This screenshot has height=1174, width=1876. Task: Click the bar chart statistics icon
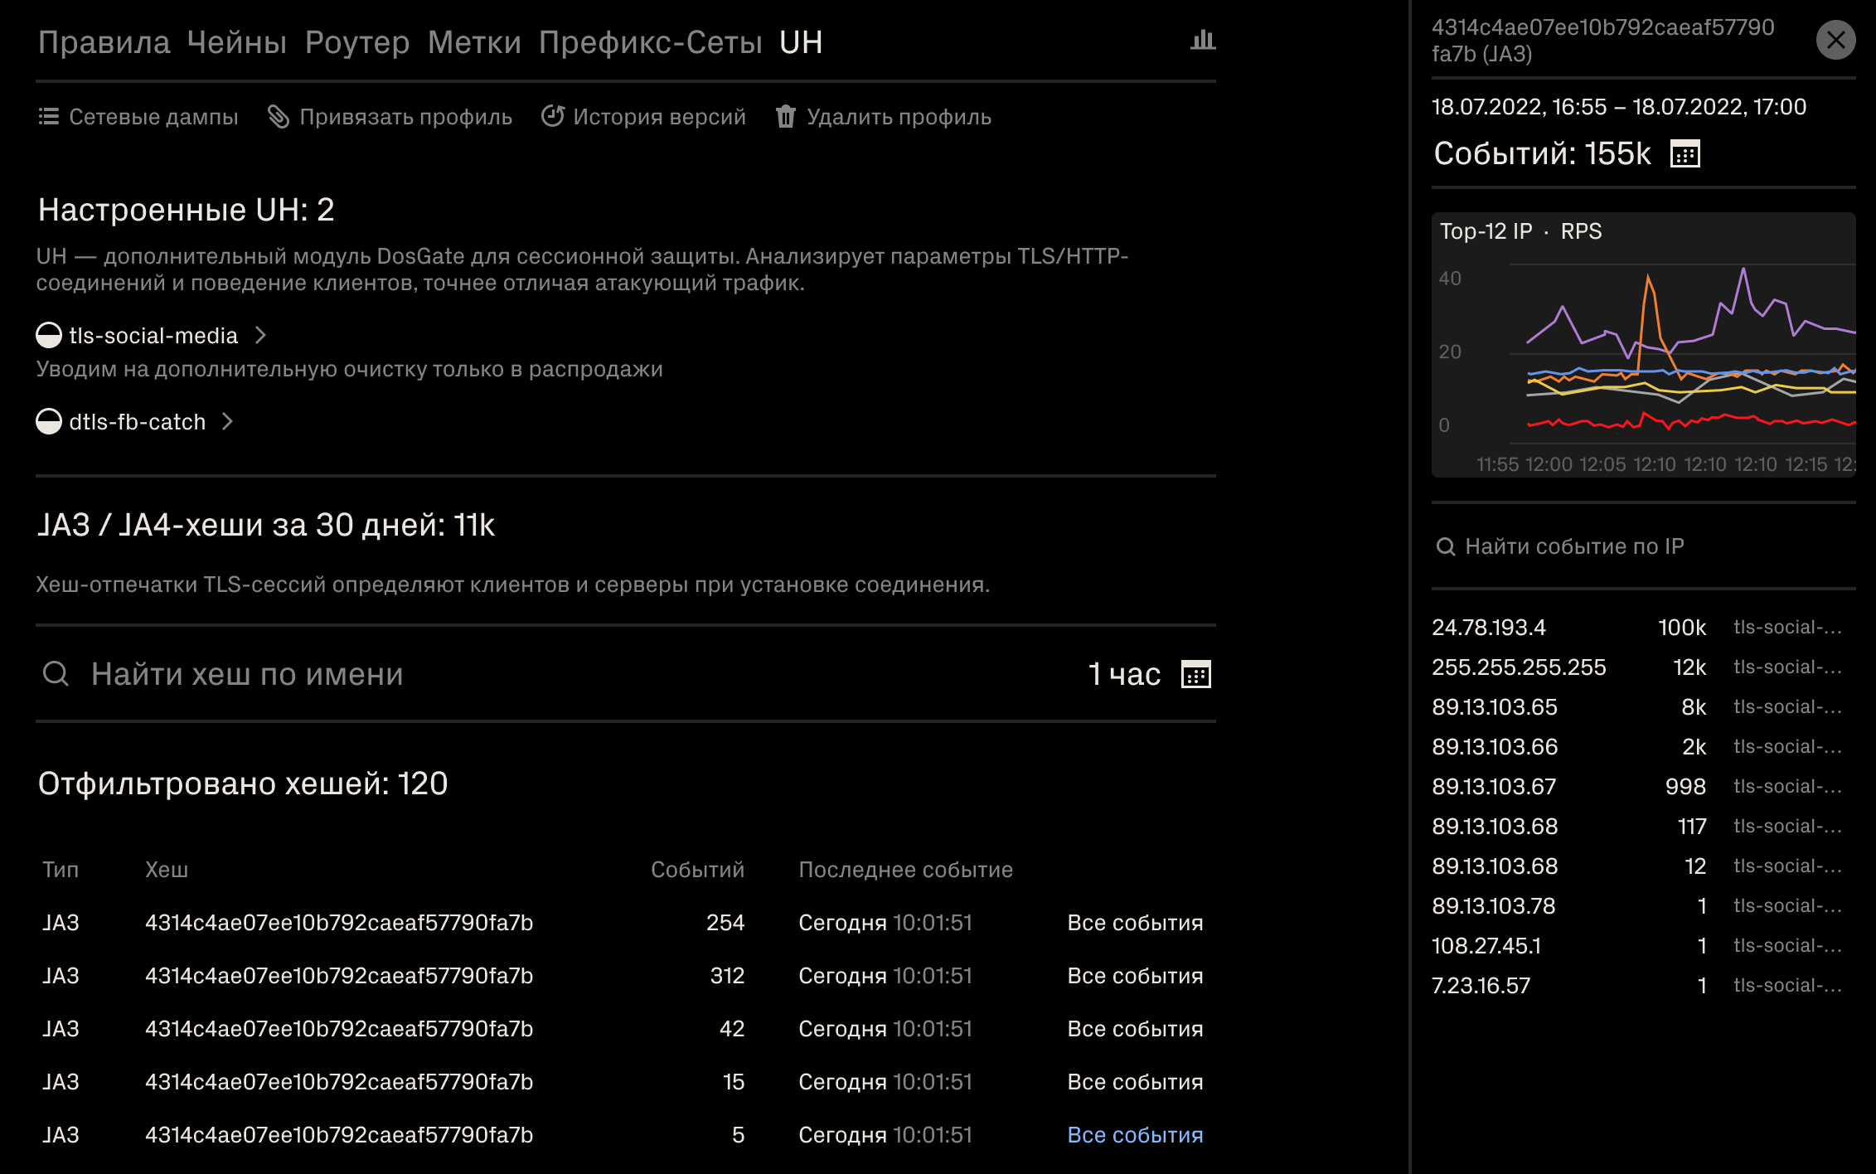pyautogui.click(x=1202, y=40)
